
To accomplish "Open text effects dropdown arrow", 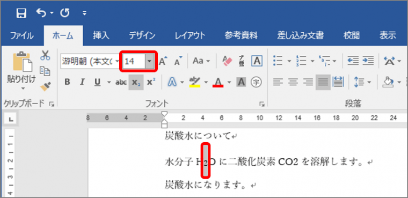I will pos(182,83).
